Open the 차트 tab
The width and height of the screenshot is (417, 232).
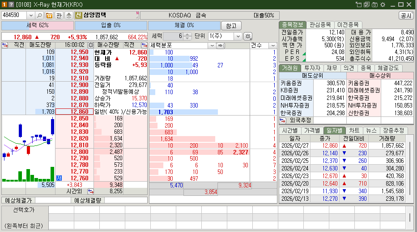pyautogui.click(x=354, y=130)
